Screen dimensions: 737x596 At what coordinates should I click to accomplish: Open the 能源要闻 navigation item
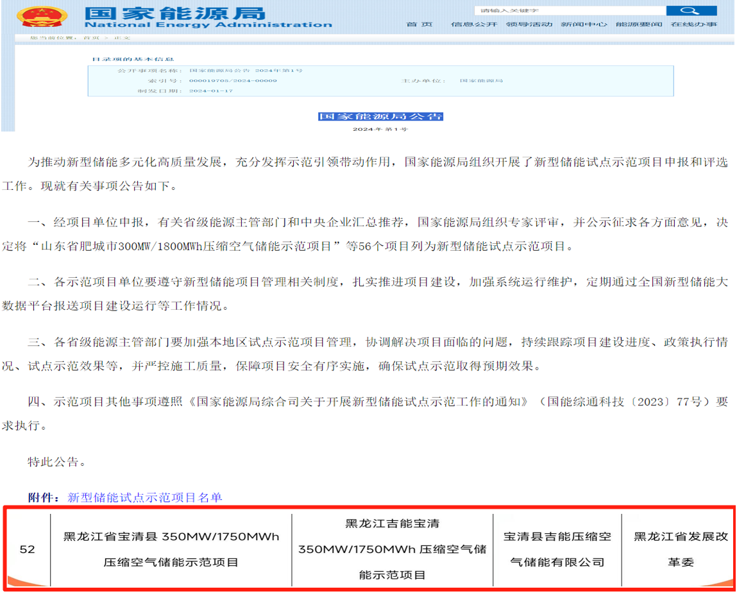coord(638,24)
